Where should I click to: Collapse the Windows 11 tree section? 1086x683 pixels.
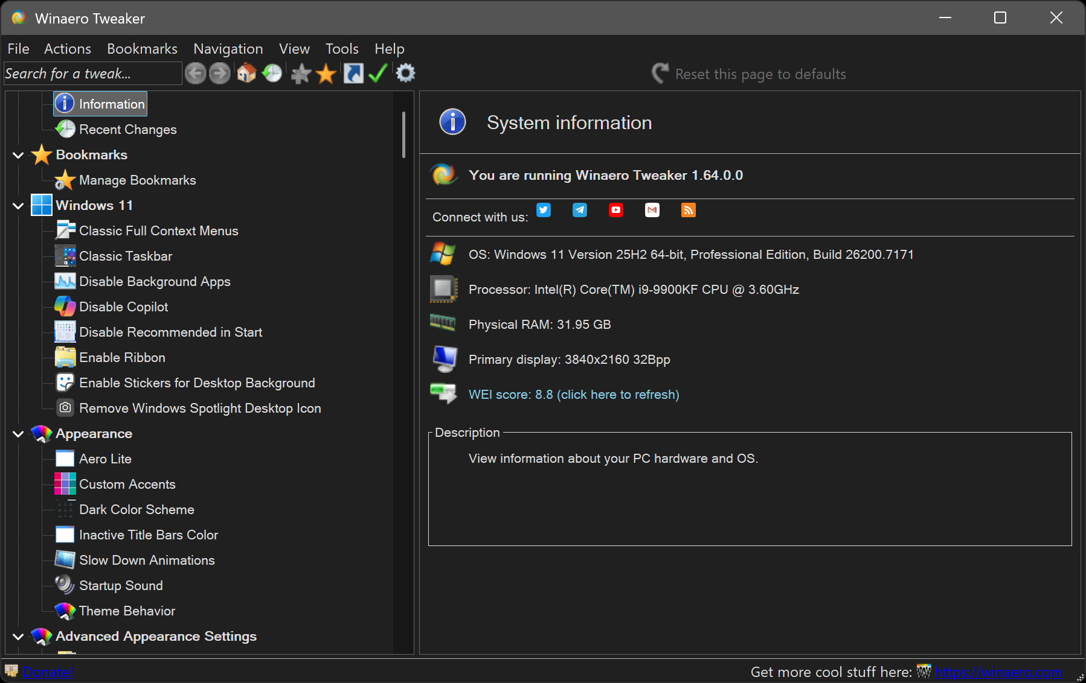point(18,206)
